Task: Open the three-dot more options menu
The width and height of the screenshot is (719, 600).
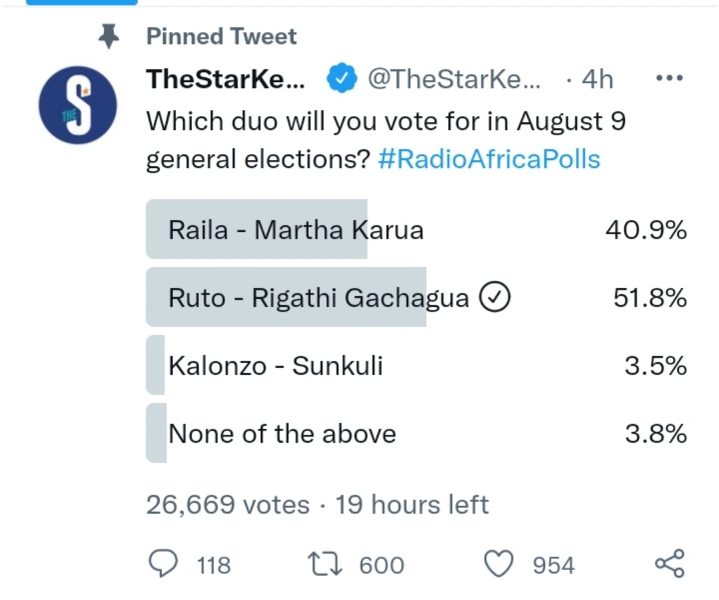Action: pyautogui.click(x=669, y=79)
